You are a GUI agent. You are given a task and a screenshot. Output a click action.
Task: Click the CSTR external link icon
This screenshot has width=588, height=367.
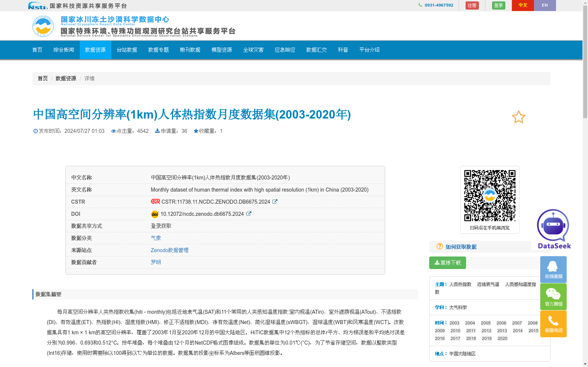pos(275,201)
